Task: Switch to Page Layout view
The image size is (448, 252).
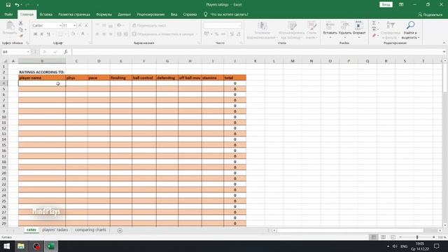Action: (383, 237)
